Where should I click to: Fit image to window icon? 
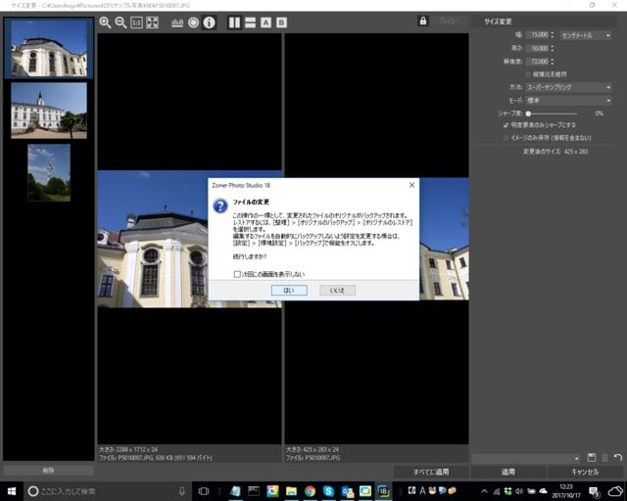tap(152, 23)
